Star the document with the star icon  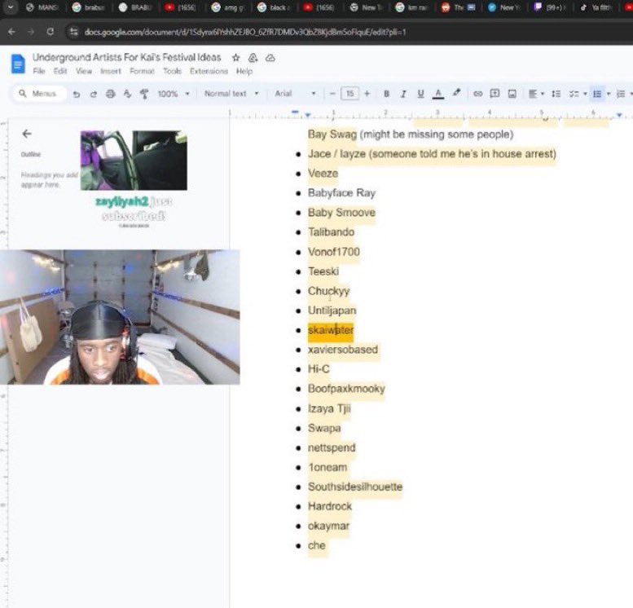[236, 58]
